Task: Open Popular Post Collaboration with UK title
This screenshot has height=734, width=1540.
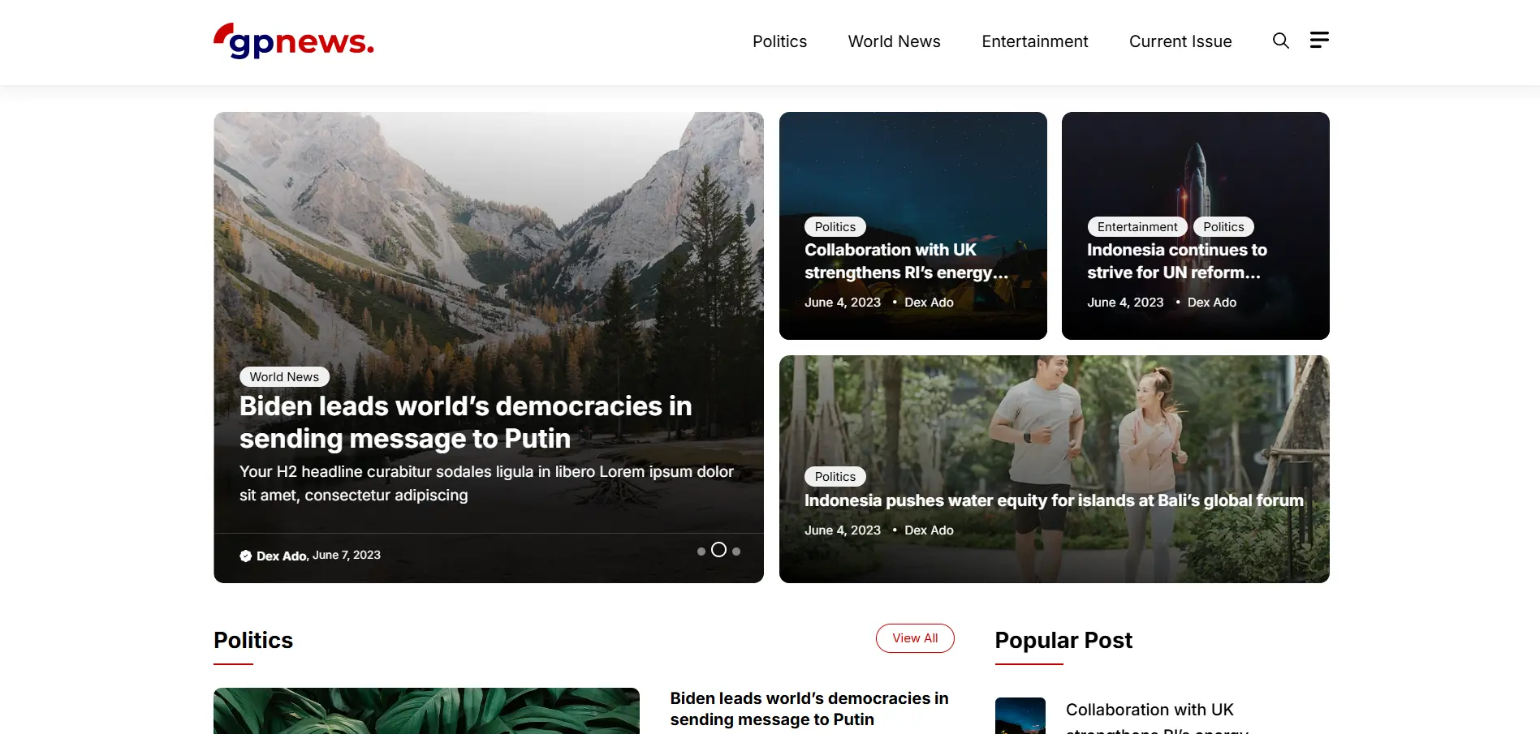Action: coord(1157,719)
